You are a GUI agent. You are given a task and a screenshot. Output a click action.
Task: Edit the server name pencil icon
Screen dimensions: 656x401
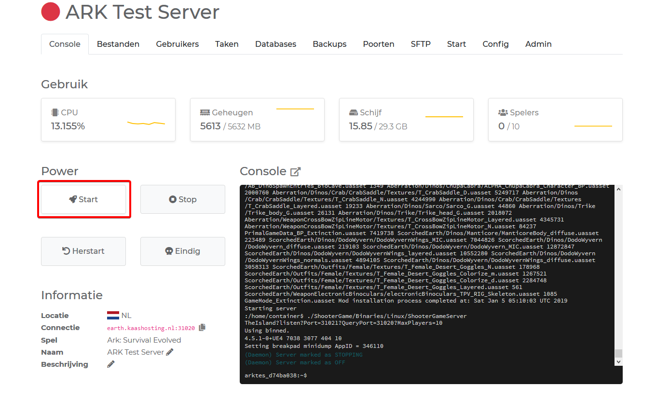click(169, 352)
